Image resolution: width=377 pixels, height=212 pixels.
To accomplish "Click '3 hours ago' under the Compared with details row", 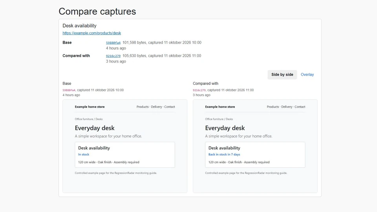I will (x=116, y=61).
